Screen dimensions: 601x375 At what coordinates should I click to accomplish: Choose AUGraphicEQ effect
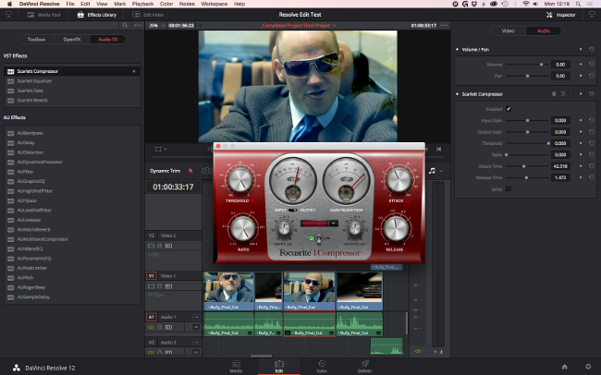point(72,181)
